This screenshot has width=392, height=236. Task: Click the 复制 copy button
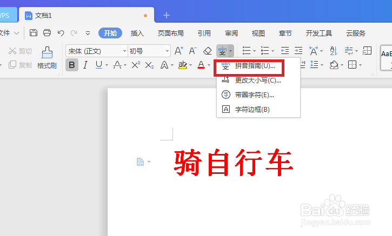tap(20, 65)
